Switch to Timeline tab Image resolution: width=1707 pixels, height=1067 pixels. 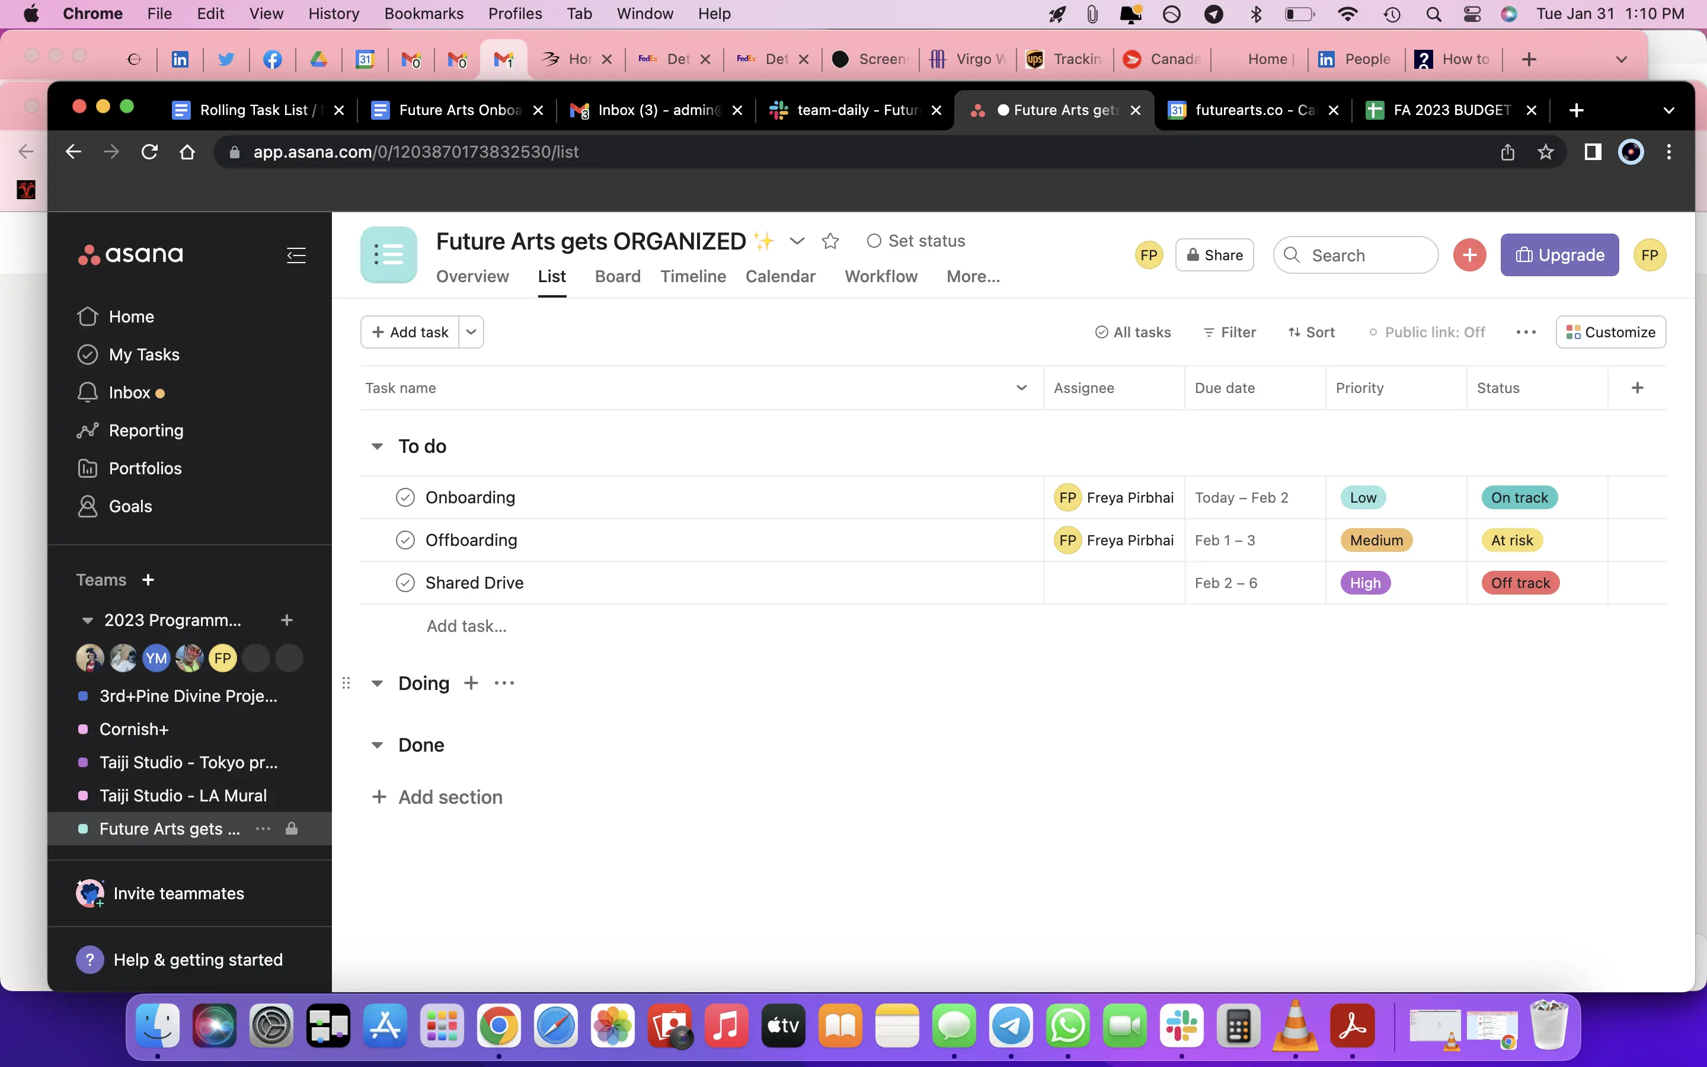click(x=693, y=277)
